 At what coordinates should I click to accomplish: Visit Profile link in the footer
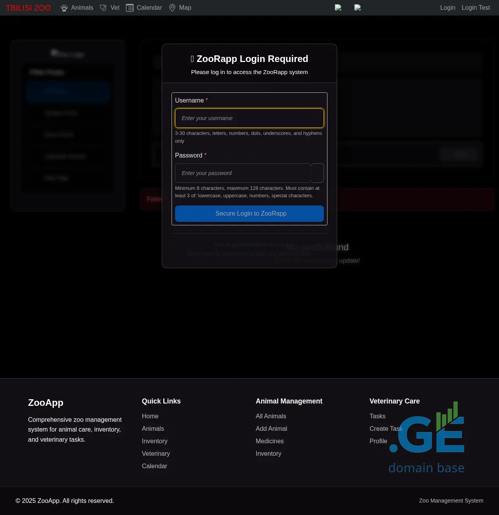[x=378, y=441]
